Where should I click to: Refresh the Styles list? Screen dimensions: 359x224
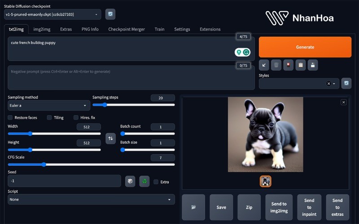pyautogui.click(x=346, y=83)
